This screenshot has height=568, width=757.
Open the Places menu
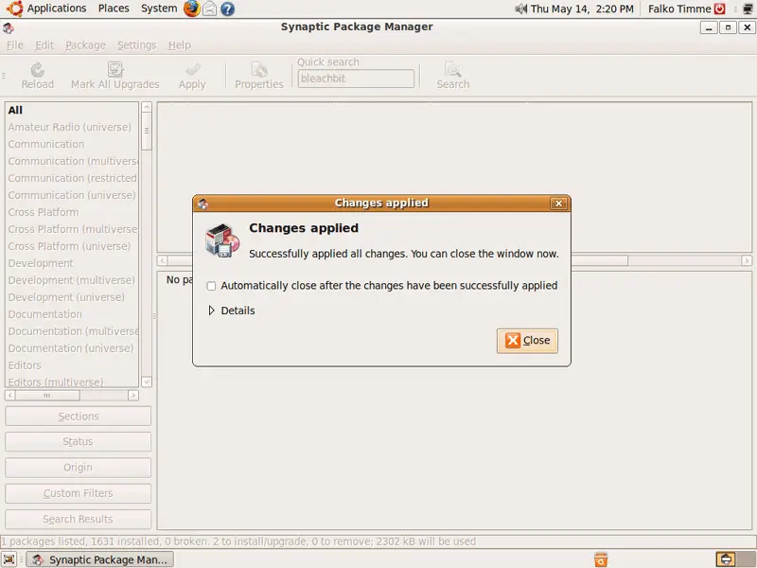tap(114, 9)
